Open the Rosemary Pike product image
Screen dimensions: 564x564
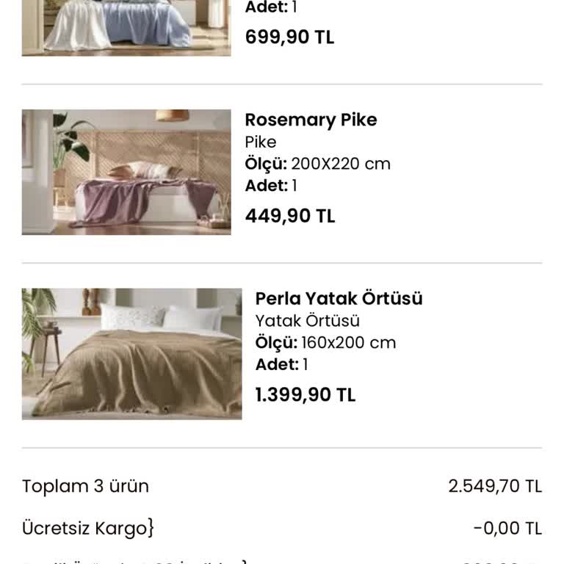(x=126, y=172)
